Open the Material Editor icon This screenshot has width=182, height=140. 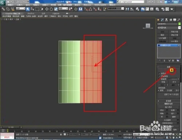[157, 9]
